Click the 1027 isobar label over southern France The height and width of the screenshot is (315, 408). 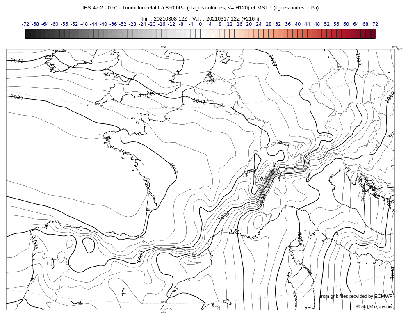click(224, 216)
